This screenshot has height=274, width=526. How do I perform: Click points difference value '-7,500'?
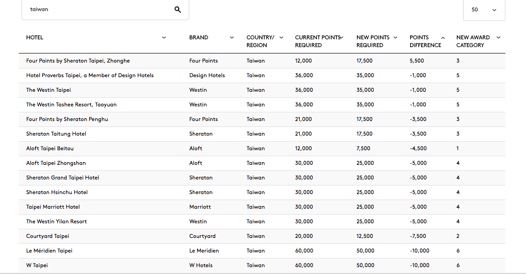418,236
